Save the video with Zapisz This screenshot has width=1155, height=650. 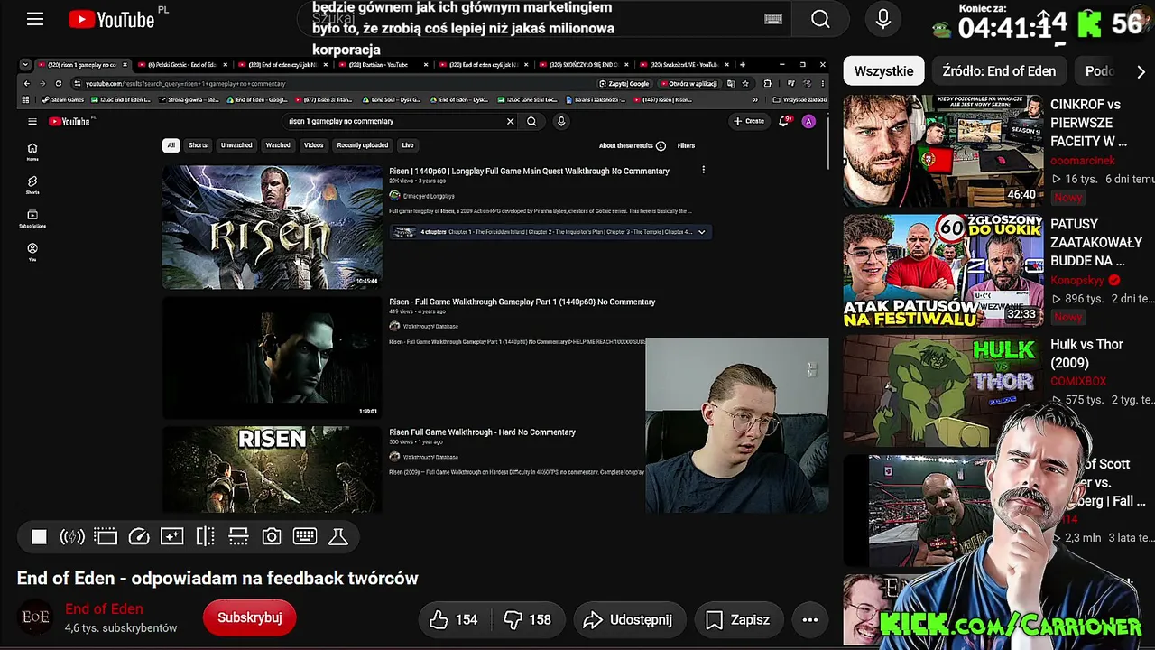point(738,619)
